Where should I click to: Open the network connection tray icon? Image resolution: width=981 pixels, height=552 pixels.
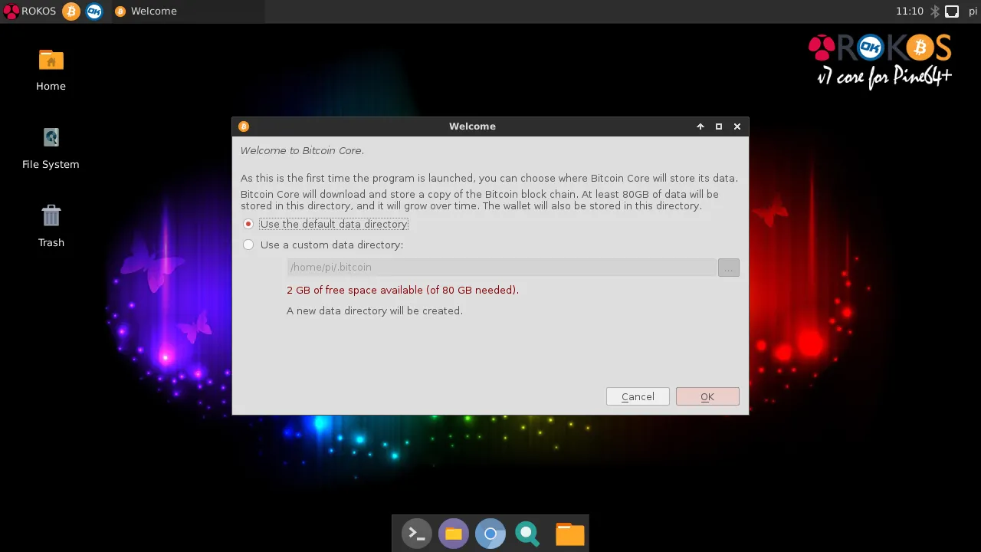tap(952, 11)
